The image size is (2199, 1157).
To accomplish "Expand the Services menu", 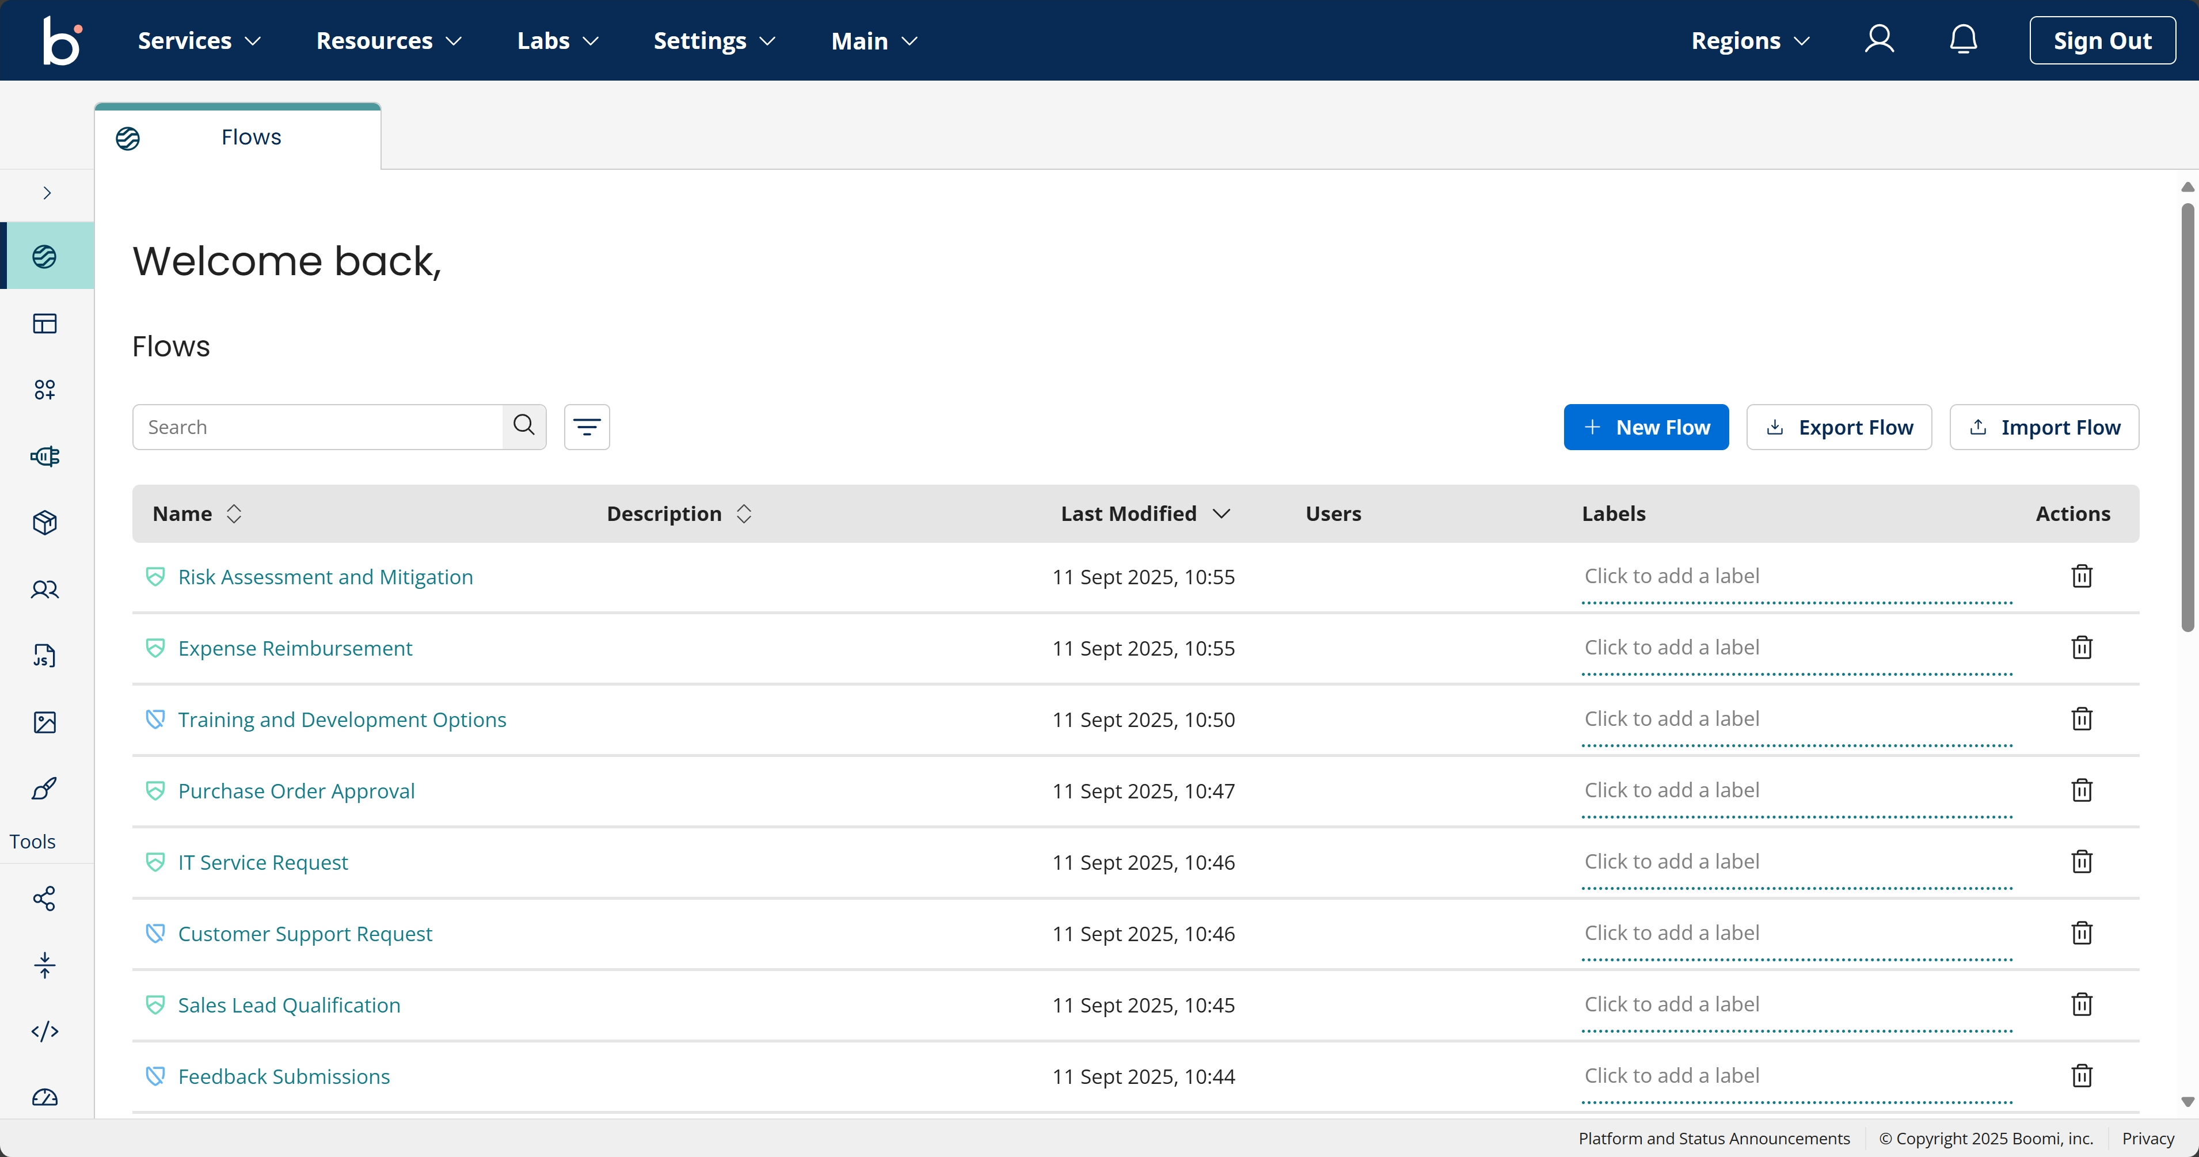I will 198,40.
